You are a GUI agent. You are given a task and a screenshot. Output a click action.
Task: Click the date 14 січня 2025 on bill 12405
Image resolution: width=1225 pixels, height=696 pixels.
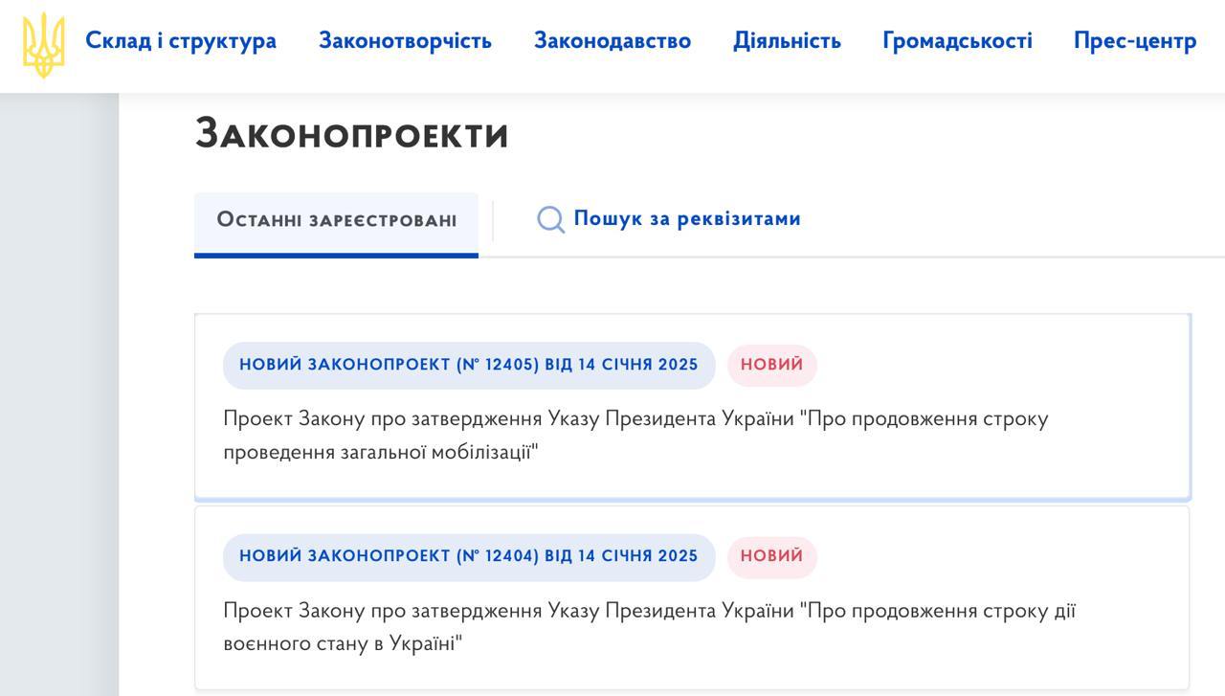[x=638, y=365]
